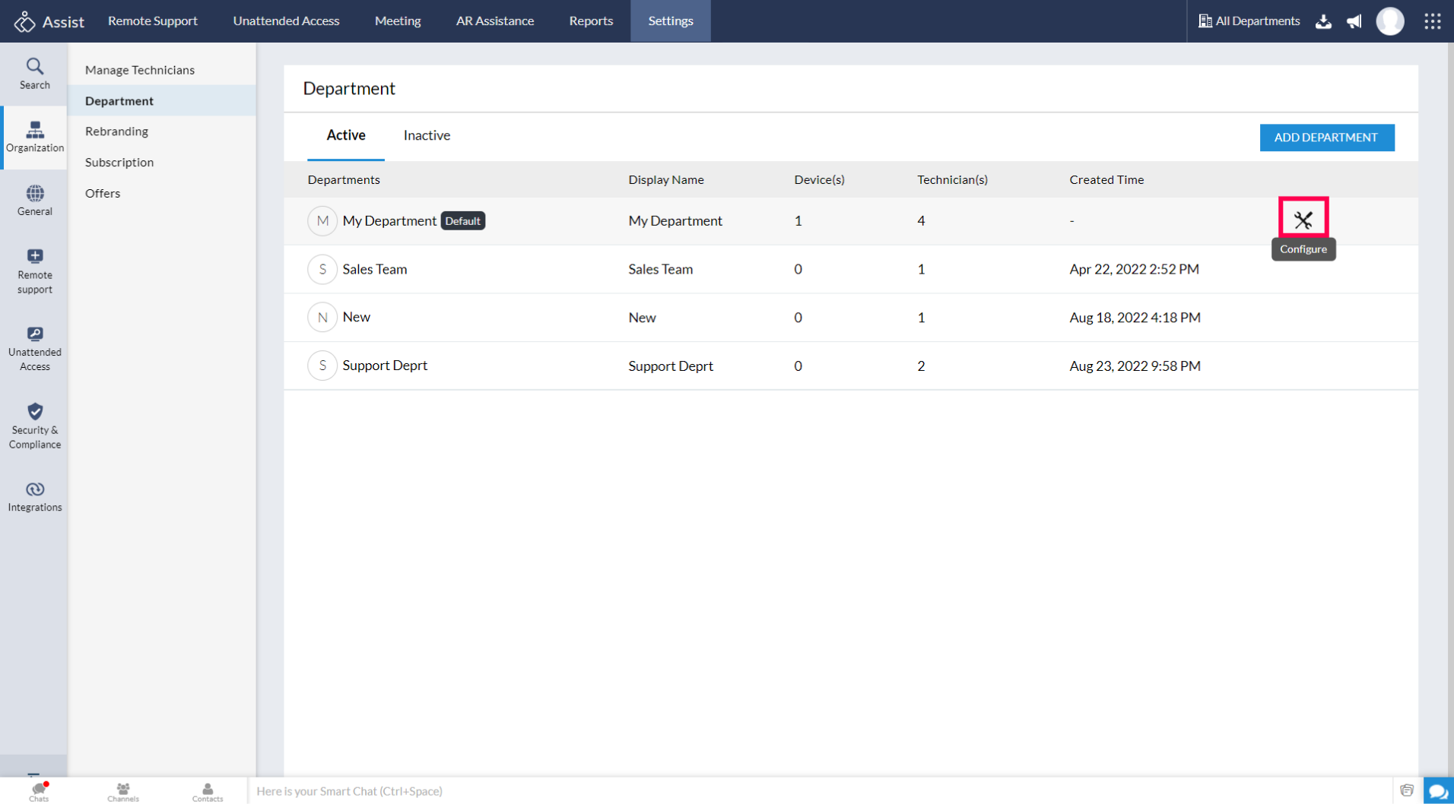Switch to the Inactive tab
This screenshot has width=1454, height=804.
tap(427, 135)
